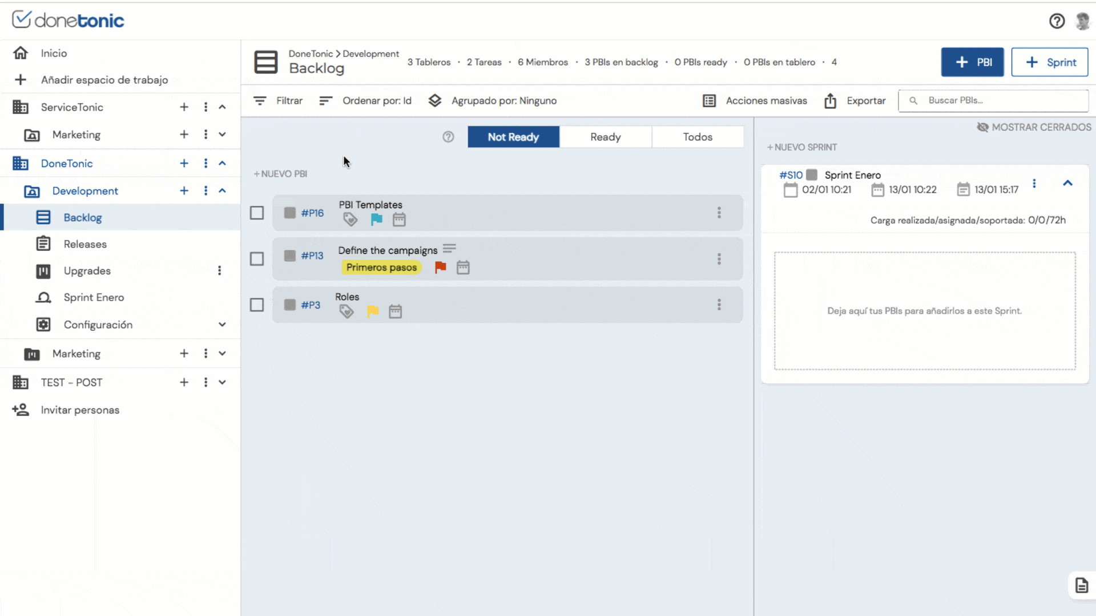Image resolution: width=1096 pixels, height=616 pixels.
Task: Switch to Ready tab
Action: tap(606, 137)
